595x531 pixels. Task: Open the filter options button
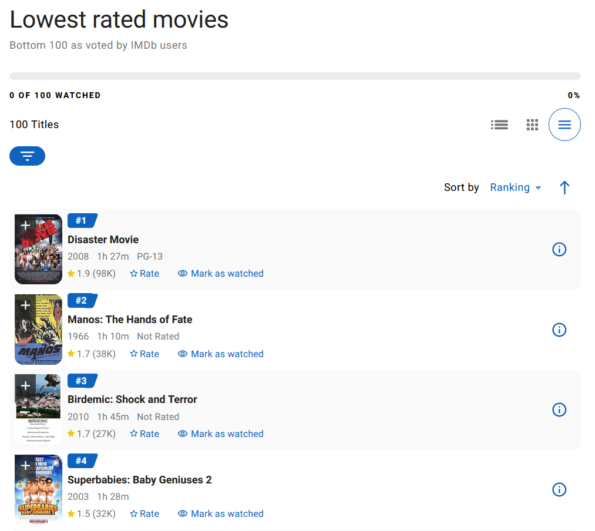pos(27,156)
